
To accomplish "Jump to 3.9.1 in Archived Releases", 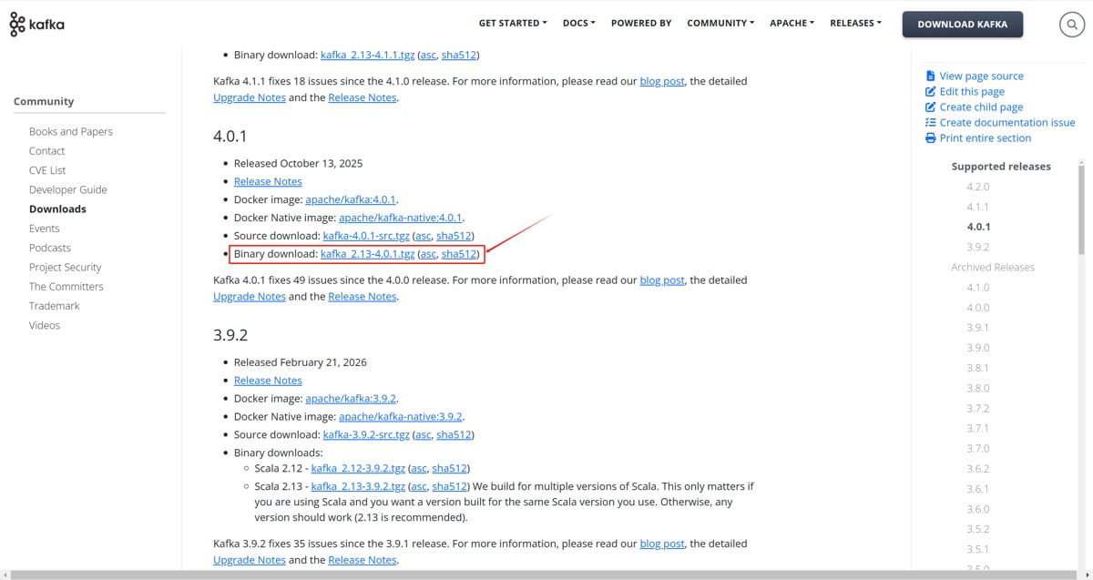I will pyautogui.click(x=978, y=328).
